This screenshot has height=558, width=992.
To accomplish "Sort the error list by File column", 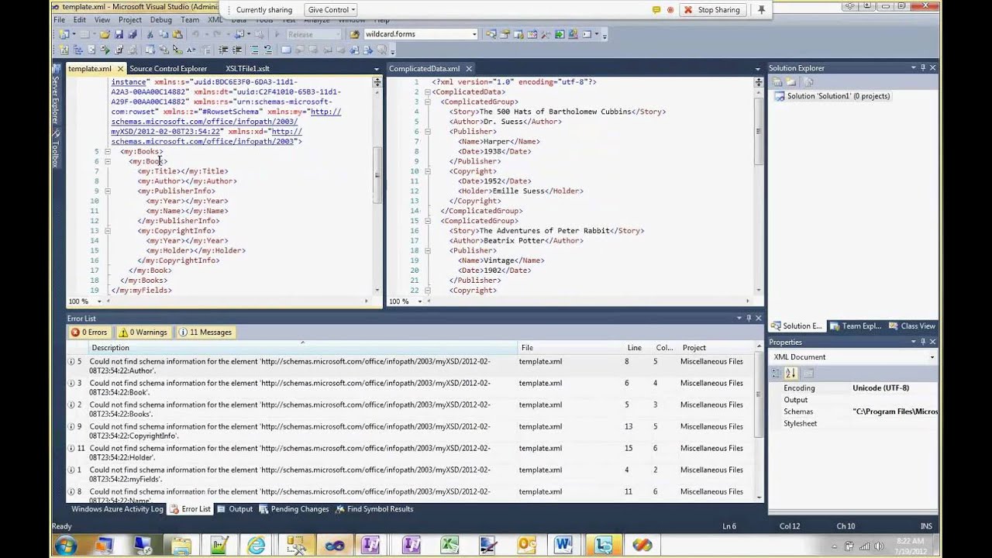I will coord(571,348).
